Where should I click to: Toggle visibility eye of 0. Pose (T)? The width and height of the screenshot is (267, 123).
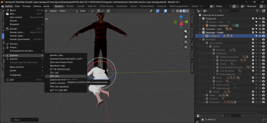click(x=260, y=36)
